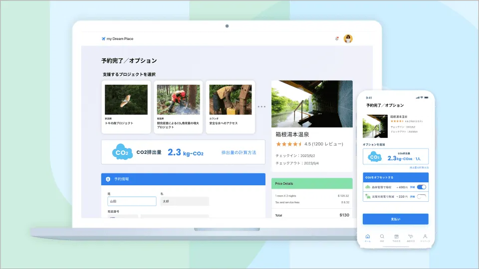The height and width of the screenshot is (269, 479).
Task: Tap the search icon in phone nav
Action: (x=382, y=237)
